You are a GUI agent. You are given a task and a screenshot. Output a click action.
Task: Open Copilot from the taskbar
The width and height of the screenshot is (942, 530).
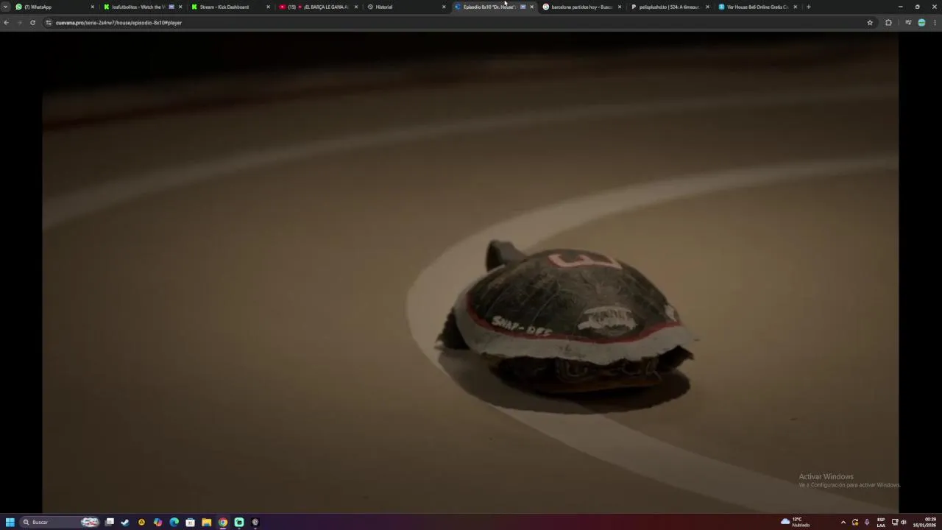[x=157, y=522]
